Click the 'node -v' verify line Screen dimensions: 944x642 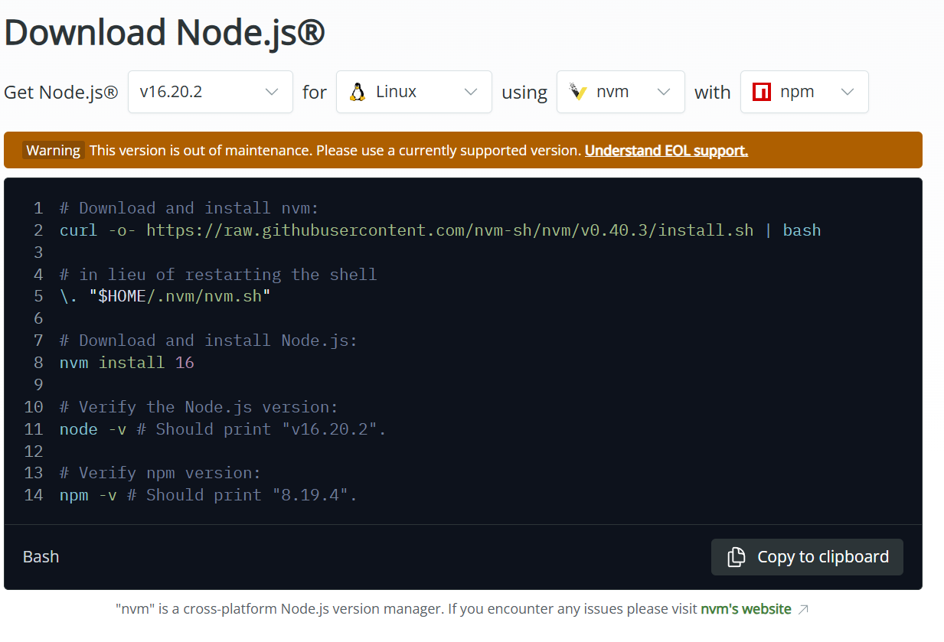pyautogui.click(x=223, y=429)
